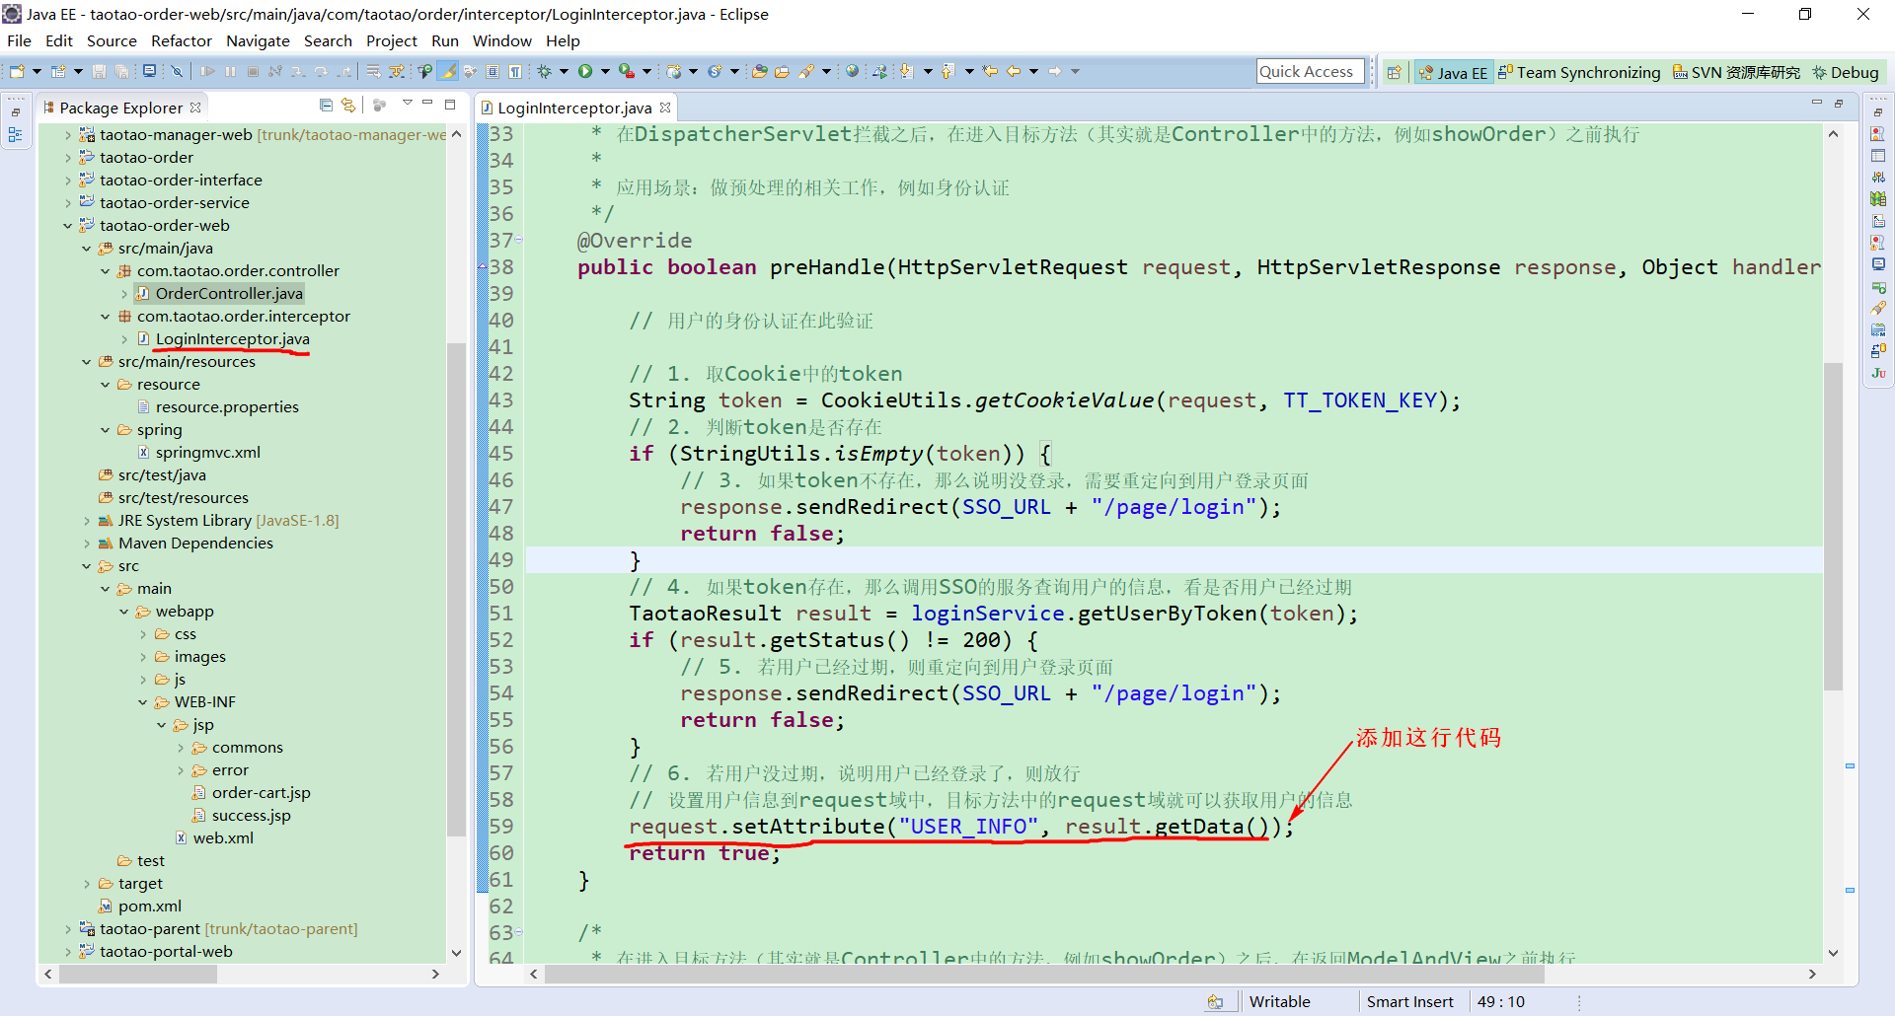Click the Quick Access search field
The width and height of the screenshot is (1895, 1016).
pyautogui.click(x=1310, y=71)
